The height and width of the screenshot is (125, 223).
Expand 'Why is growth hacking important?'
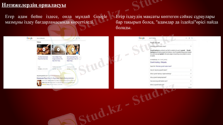(171, 77)
